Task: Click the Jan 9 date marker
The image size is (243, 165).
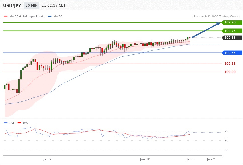Action: pos(47,159)
